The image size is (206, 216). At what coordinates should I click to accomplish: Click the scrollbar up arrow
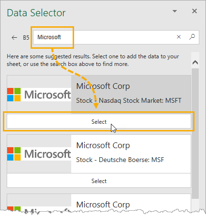click(x=195, y=63)
